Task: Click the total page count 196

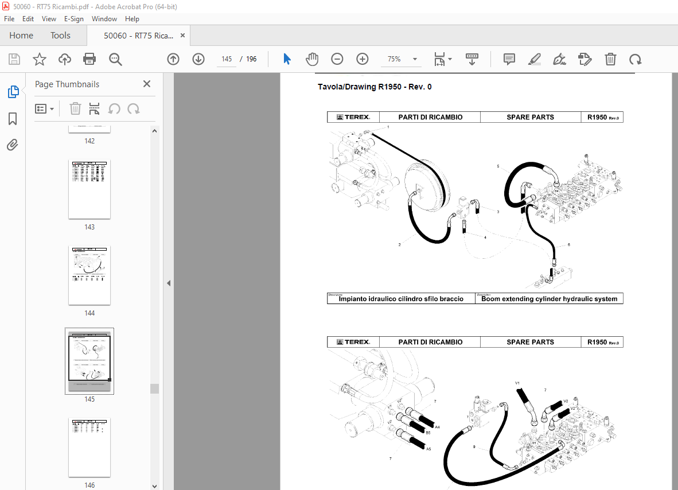Action: pos(251,59)
